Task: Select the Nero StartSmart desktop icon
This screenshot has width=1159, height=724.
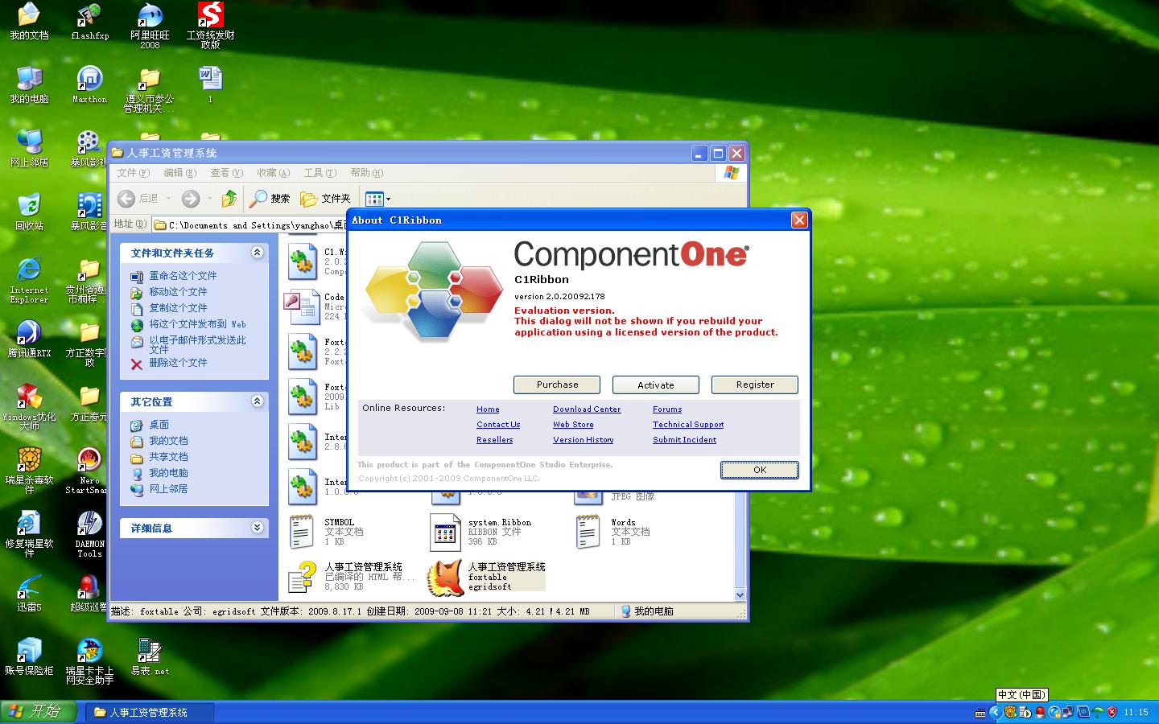Action: point(88,471)
